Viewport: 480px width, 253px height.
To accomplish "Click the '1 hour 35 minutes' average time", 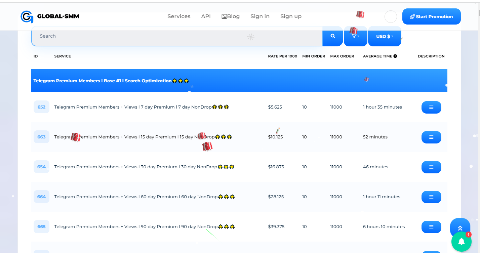I will 383,107.
